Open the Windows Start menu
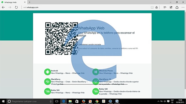 (3, 101)
